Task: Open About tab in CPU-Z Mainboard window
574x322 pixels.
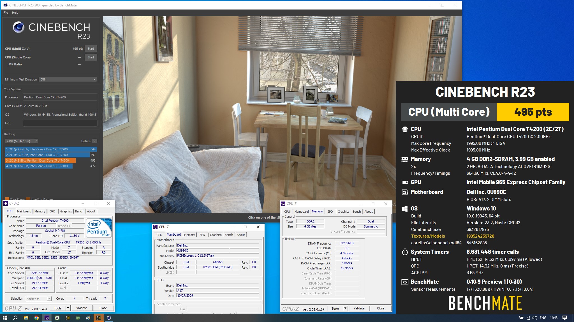Action: (241, 235)
